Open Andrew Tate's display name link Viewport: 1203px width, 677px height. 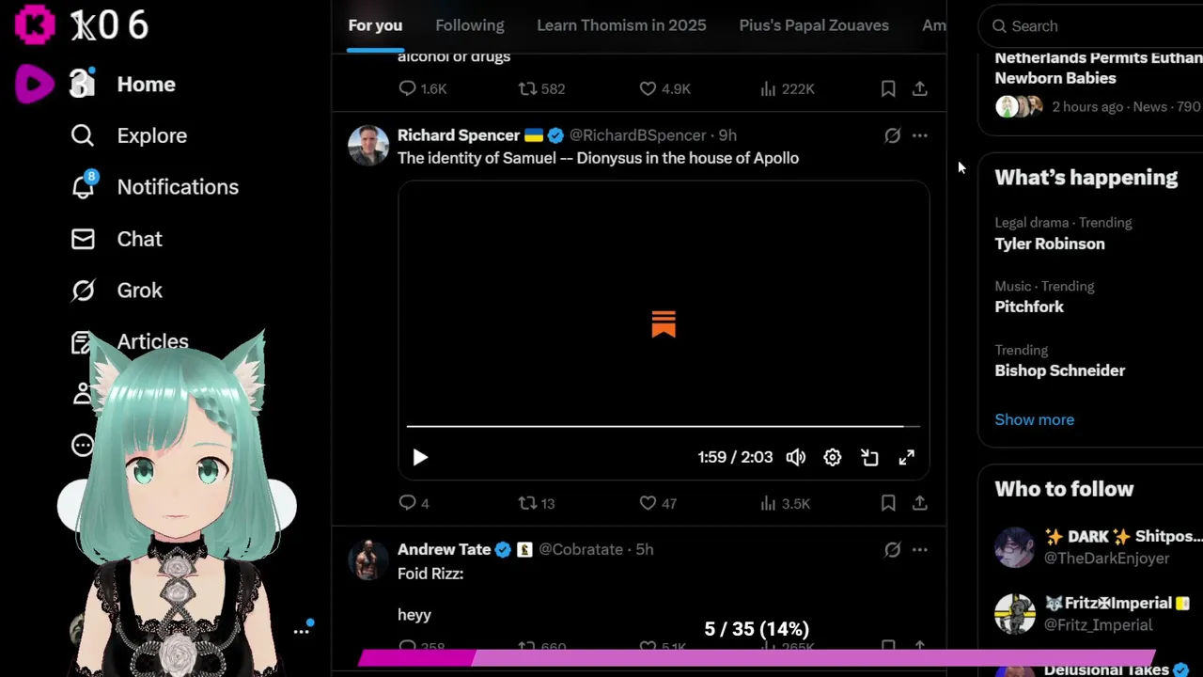[444, 549]
